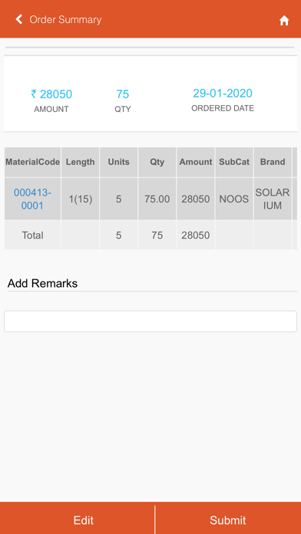Tap the back arrow icon

[19, 19]
